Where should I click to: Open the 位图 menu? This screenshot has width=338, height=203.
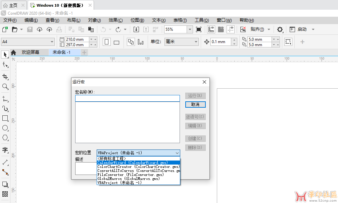(137, 20)
